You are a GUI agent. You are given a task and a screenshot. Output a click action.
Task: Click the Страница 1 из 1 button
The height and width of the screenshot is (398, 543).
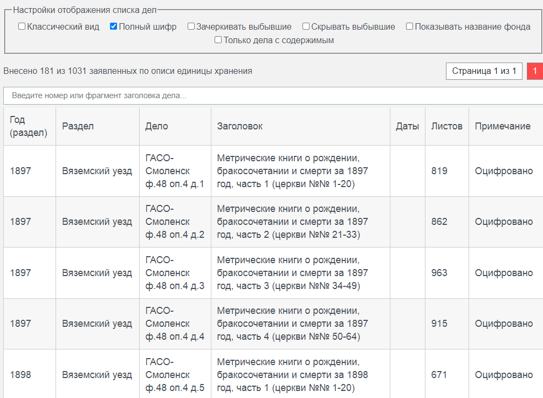[484, 71]
